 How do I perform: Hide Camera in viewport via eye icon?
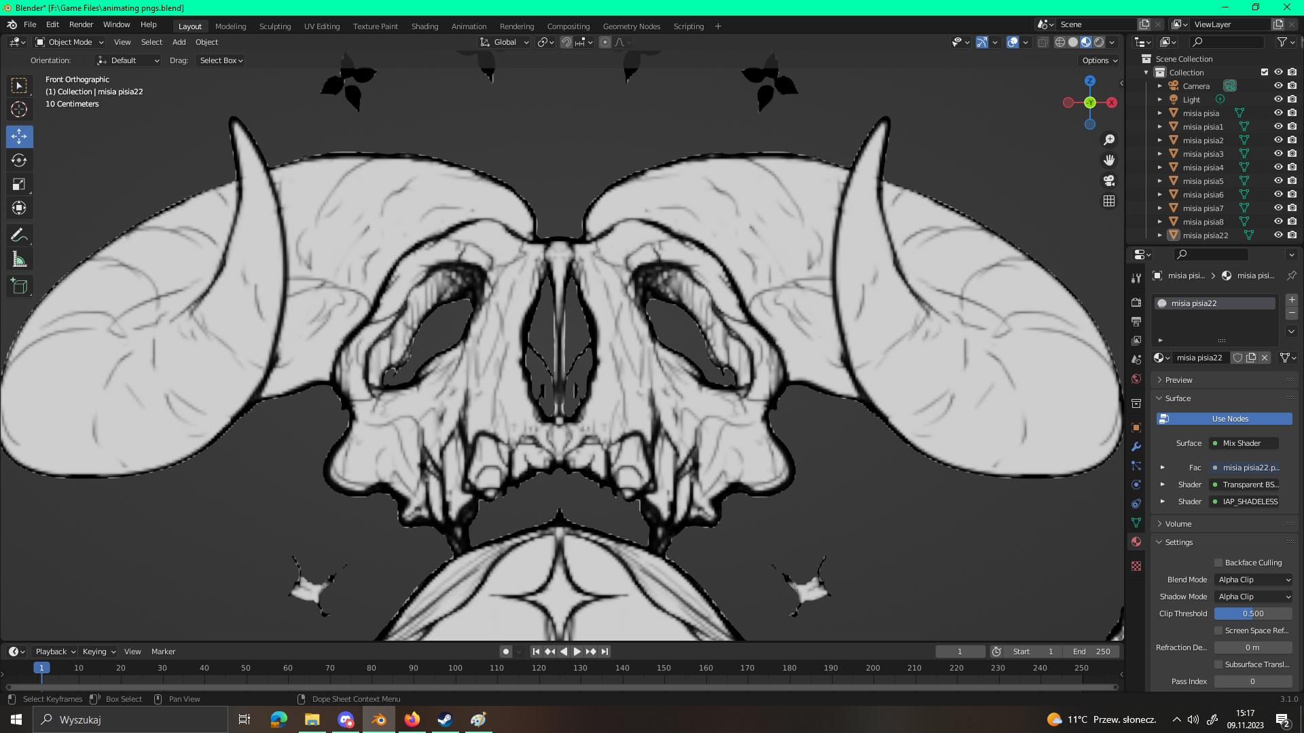pyautogui.click(x=1278, y=86)
